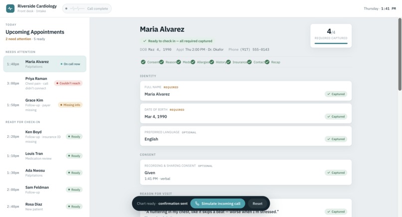Click the Captured badge for Recording & Sharing Consent
Viewport: 402px width, 217px height.
[336, 173]
